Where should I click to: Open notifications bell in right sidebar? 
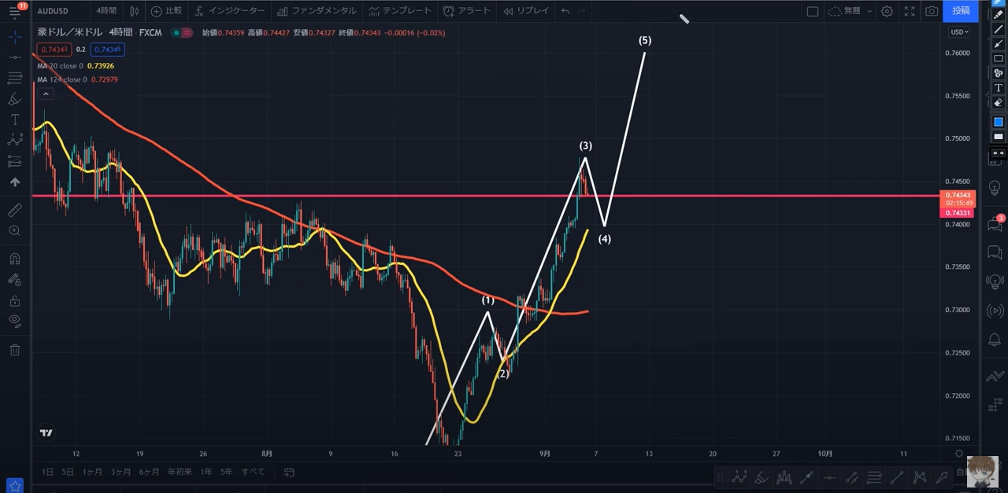click(x=995, y=339)
